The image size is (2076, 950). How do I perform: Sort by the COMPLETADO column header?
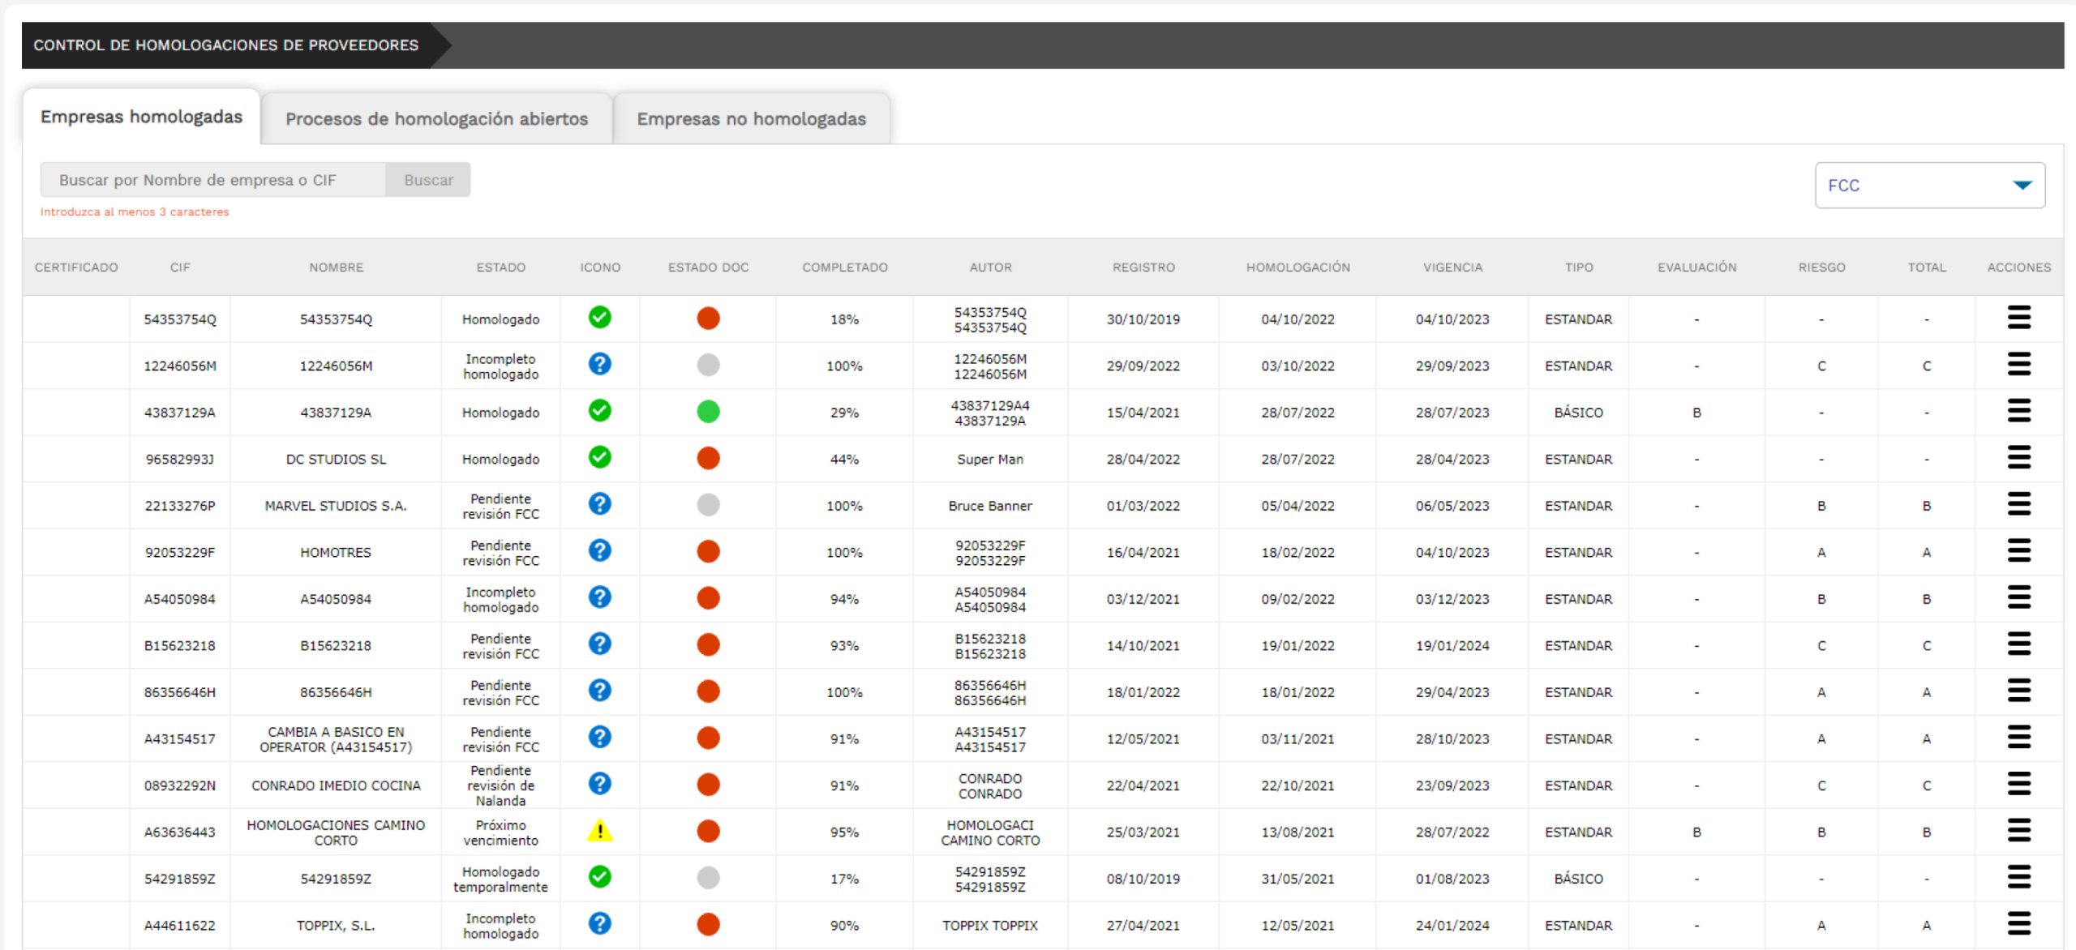tap(844, 267)
